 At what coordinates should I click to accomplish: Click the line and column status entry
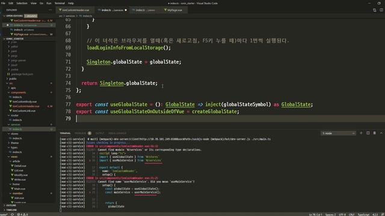315,214
